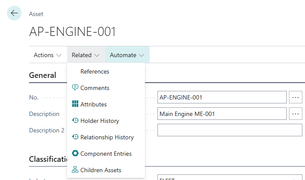The height and width of the screenshot is (180, 305).
Task: Click the back arrow button
Action: (x=14, y=13)
